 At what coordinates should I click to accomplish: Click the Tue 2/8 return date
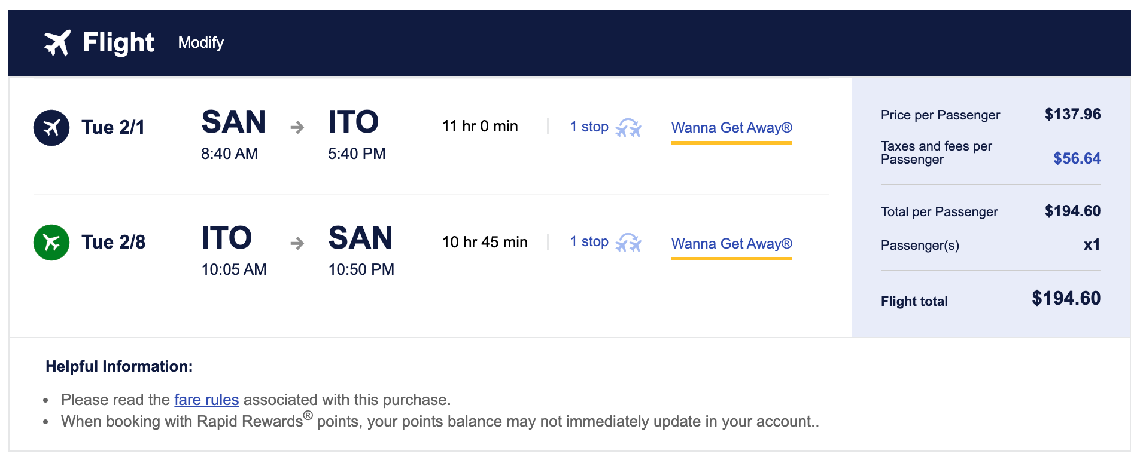coord(113,242)
